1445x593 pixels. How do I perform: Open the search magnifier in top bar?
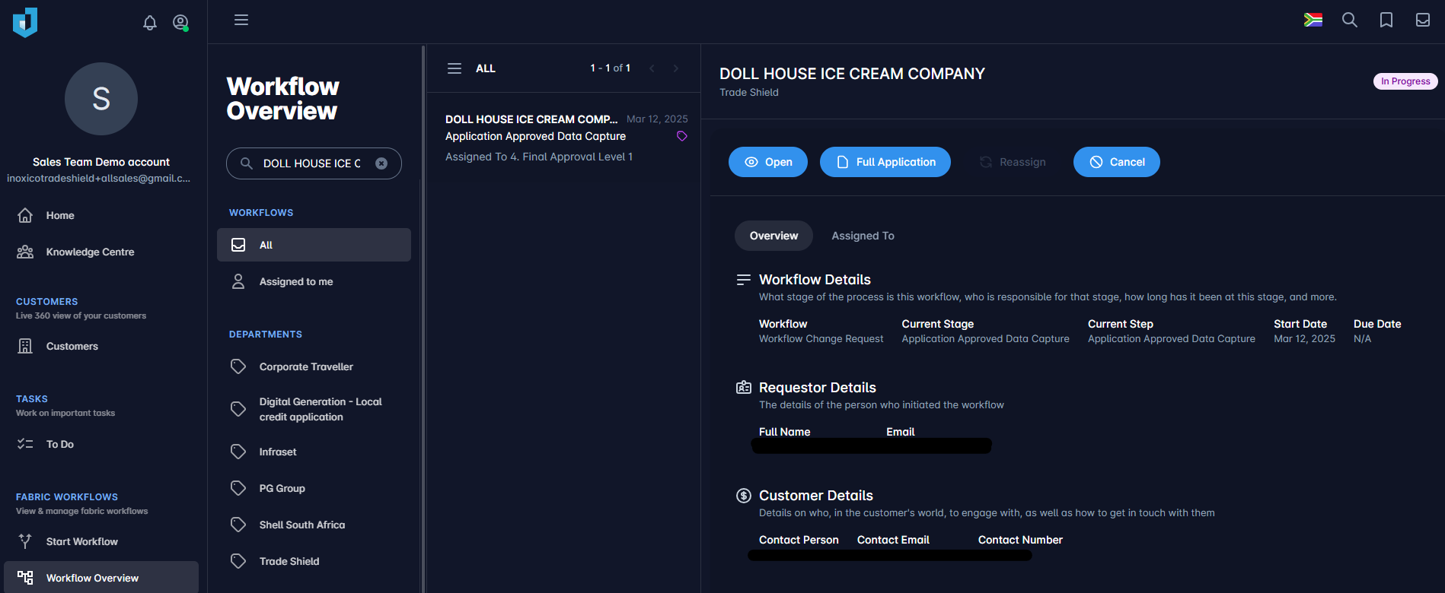coord(1350,20)
